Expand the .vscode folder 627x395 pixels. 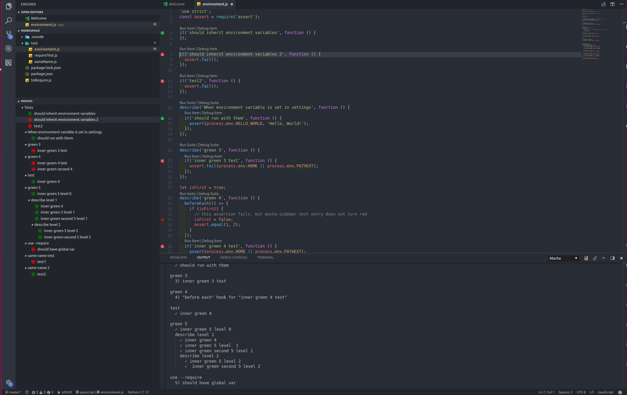(22, 37)
